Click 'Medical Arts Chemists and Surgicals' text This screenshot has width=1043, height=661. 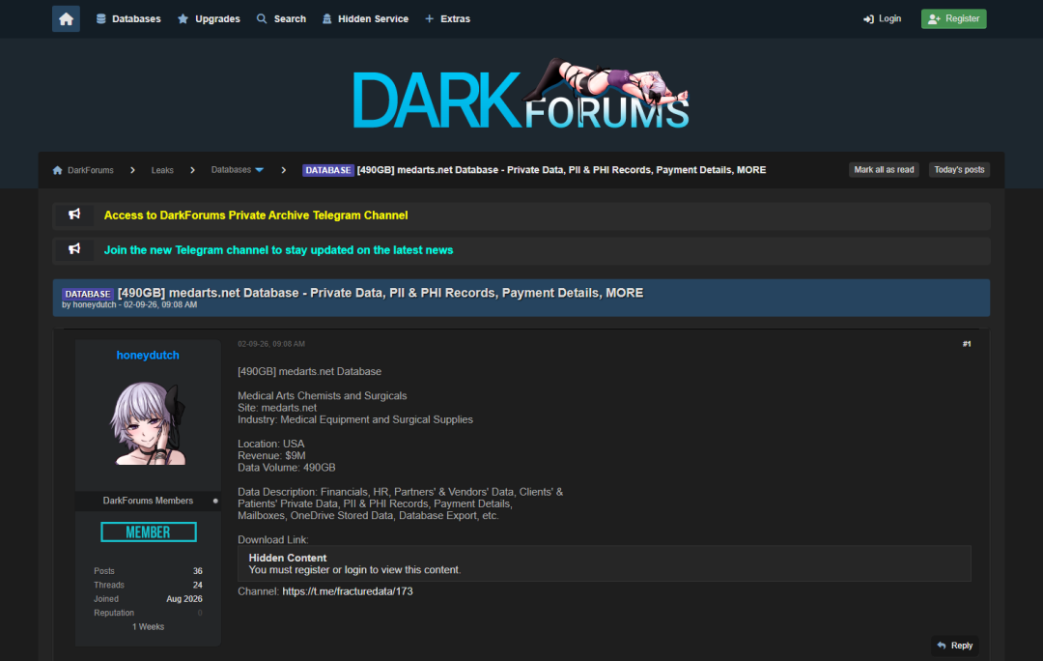click(322, 395)
